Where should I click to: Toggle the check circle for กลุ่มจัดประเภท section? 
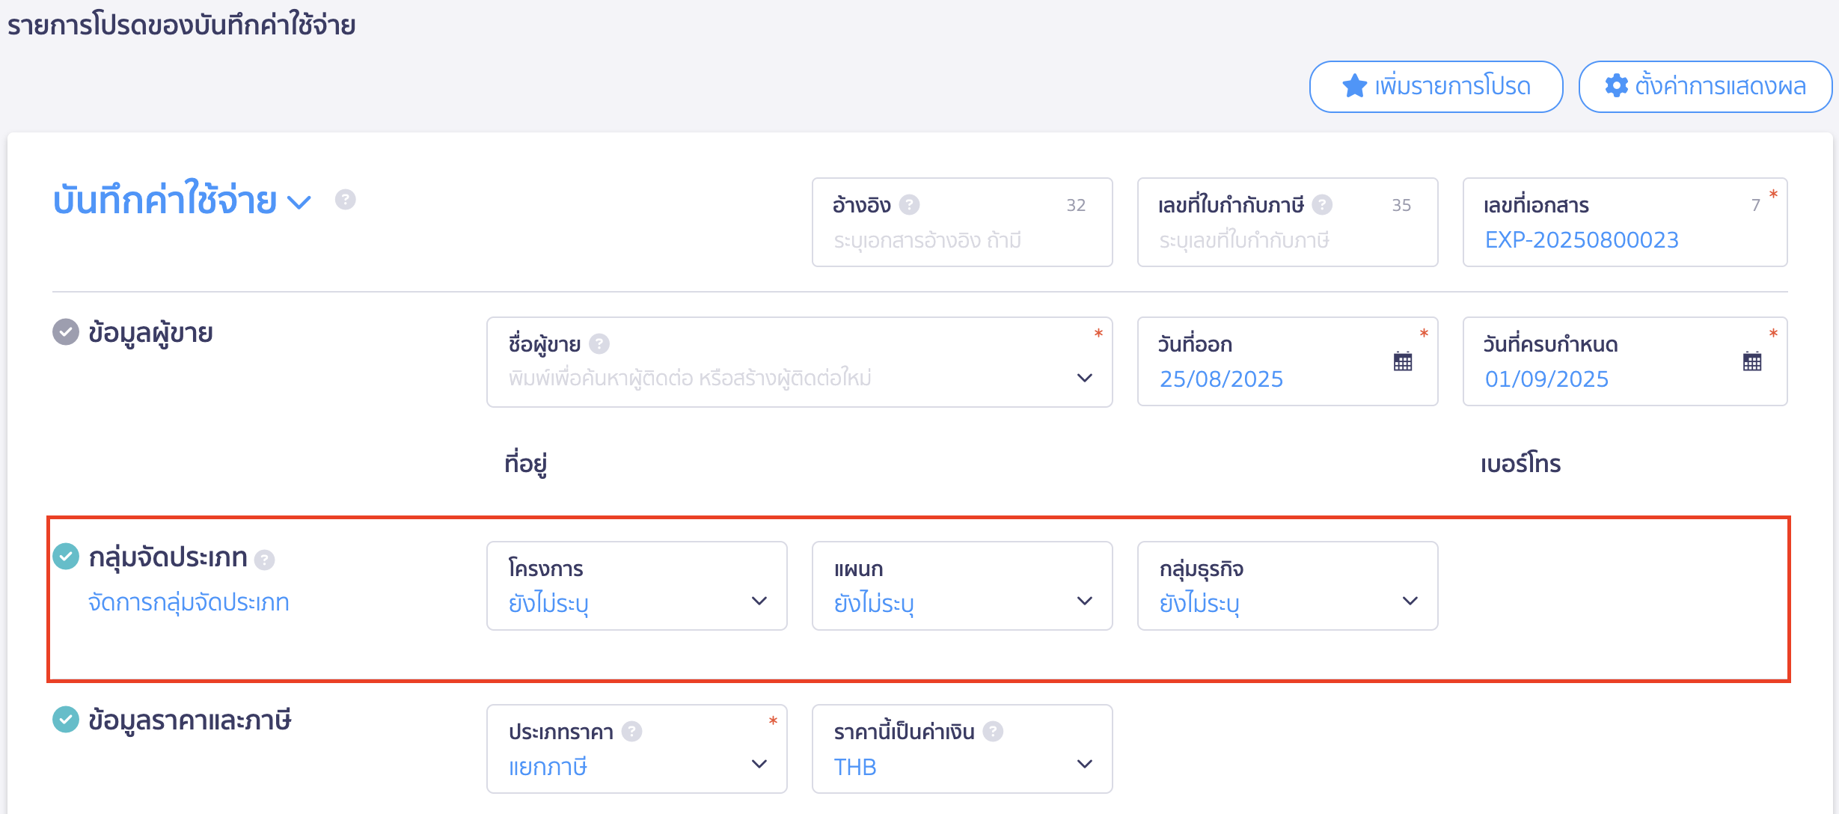(66, 556)
